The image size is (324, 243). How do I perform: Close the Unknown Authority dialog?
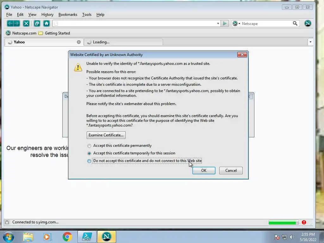(x=242, y=54)
